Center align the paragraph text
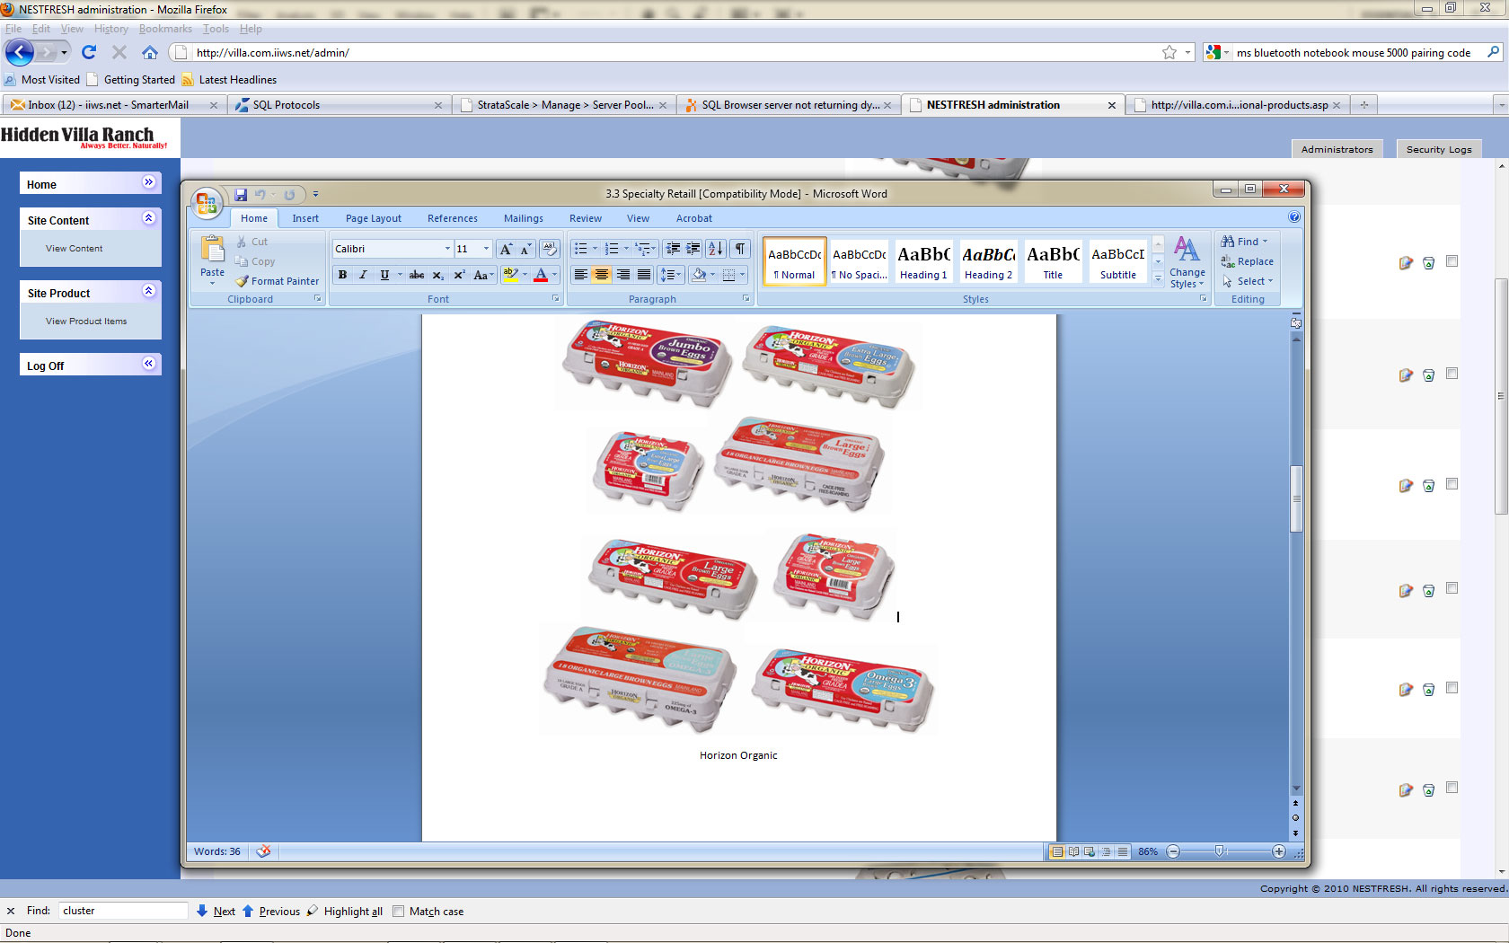The image size is (1509, 943). click(602, 275)
